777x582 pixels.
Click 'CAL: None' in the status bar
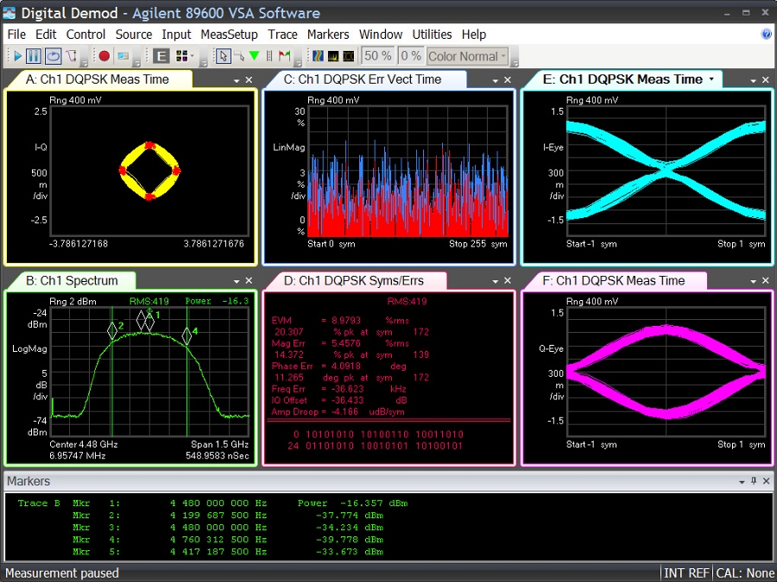pyautogui.click(x=745, y=573)
